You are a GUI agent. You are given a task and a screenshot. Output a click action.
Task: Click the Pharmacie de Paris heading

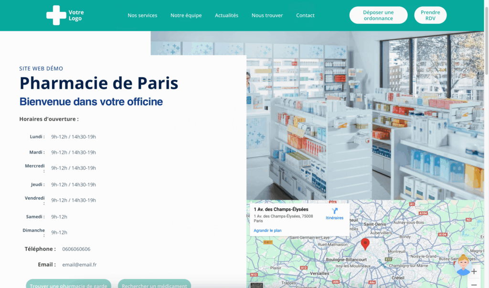point(99,83)
